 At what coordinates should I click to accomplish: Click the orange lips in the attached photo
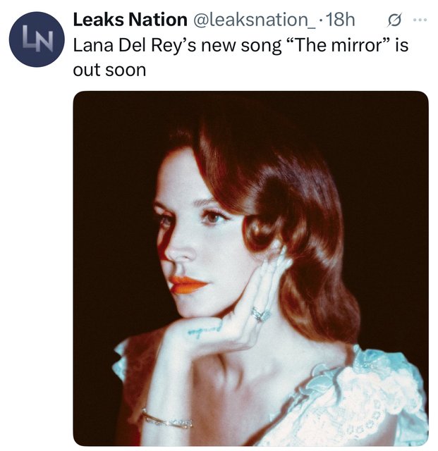click(x=188, y=285)
